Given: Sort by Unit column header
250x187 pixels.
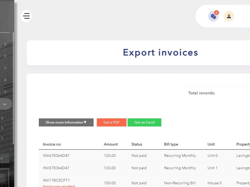Looking at the screenshot, I should coord(211,144).
